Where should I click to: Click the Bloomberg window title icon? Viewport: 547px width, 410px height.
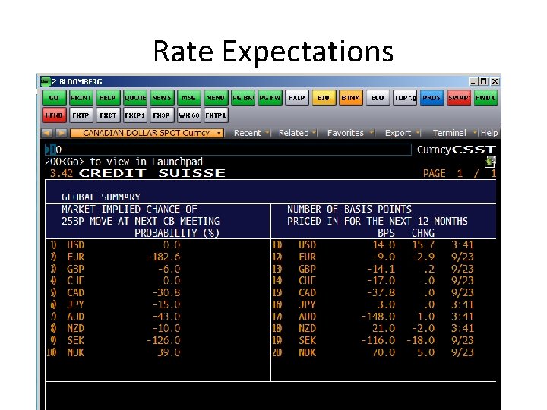[46, 81]
